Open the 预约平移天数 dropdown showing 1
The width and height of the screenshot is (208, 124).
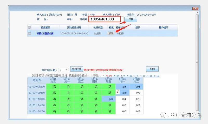tap(63, 70)
